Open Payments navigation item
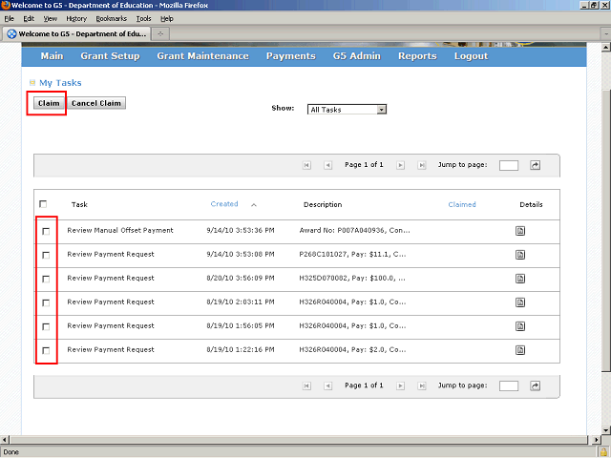611x458 pixels. [291, 56]
